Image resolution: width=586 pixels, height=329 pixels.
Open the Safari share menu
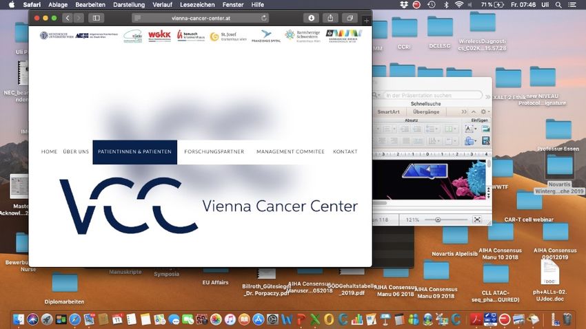pyautogui.click(x=330, y=18)
